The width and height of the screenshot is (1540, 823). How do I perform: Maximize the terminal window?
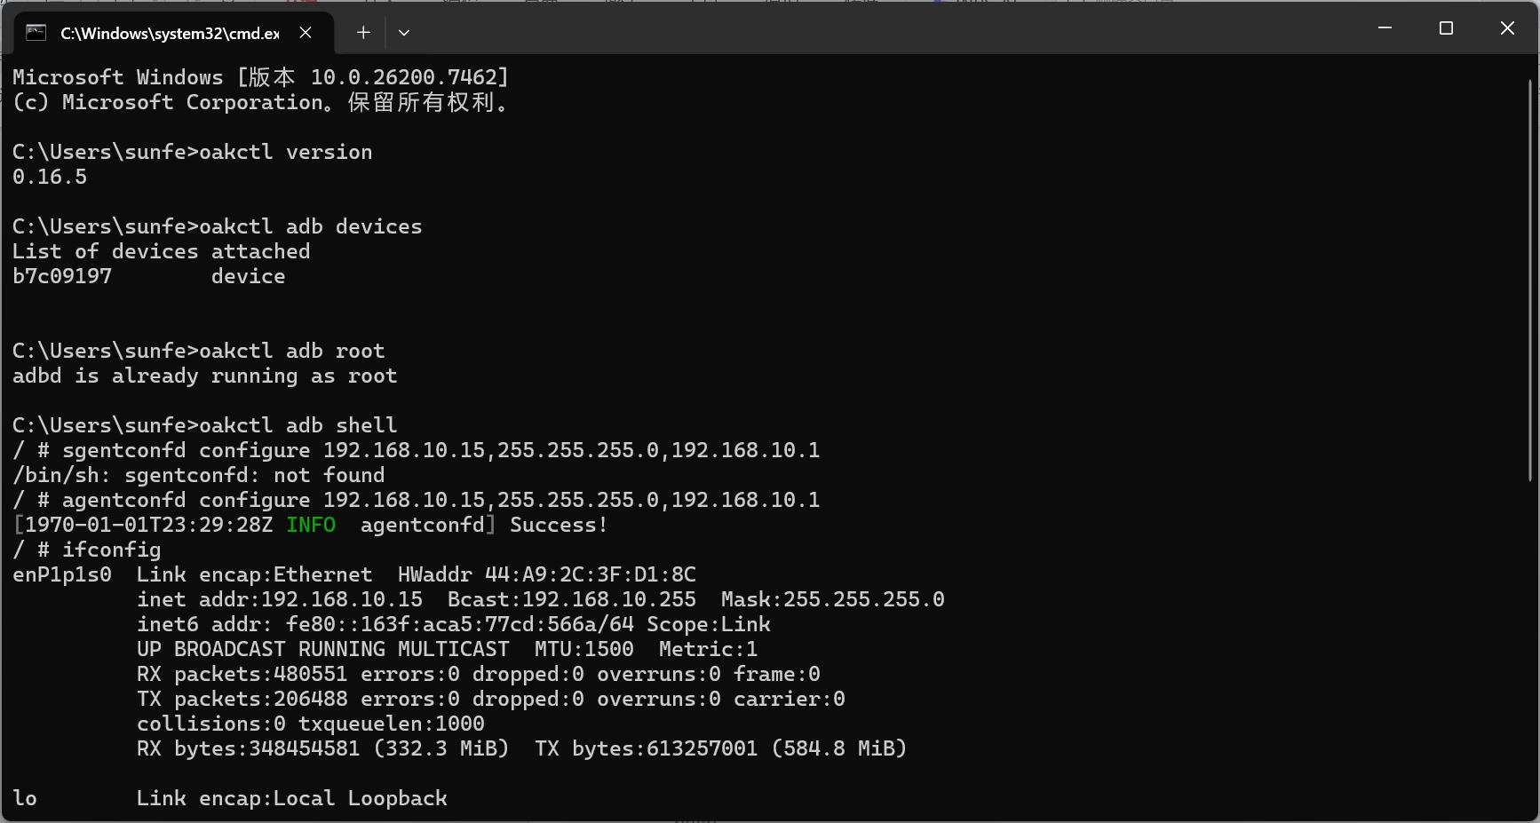(x=1446, y=28)
